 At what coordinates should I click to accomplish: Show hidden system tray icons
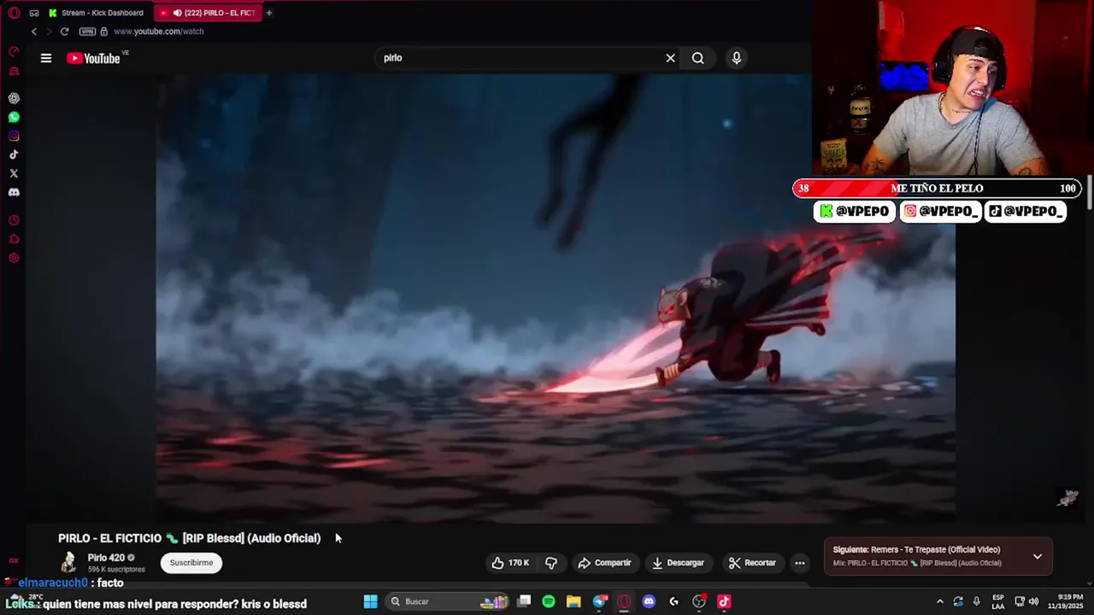click(x=940, y=601)
